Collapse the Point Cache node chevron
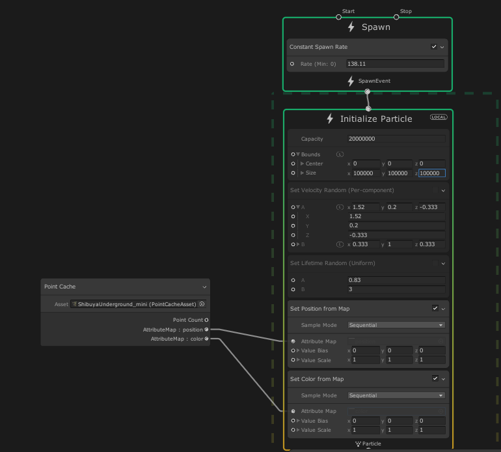This screenshot has width=501, height=452. point(204,287)
